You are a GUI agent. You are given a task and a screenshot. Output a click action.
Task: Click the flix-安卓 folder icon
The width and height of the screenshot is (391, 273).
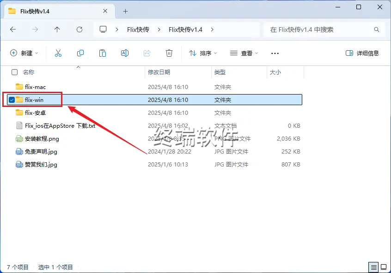point(19,113)
